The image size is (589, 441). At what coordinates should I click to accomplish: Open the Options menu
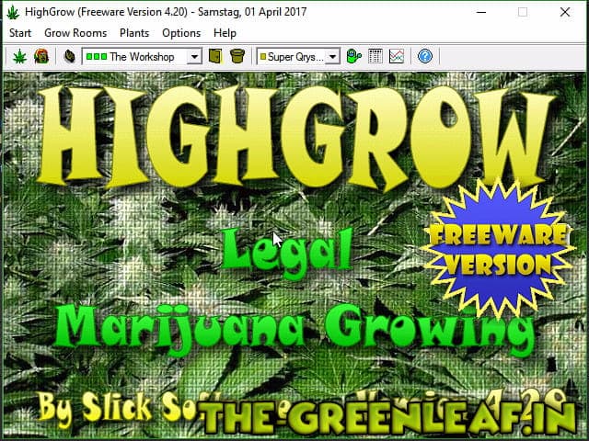[181, 33]
